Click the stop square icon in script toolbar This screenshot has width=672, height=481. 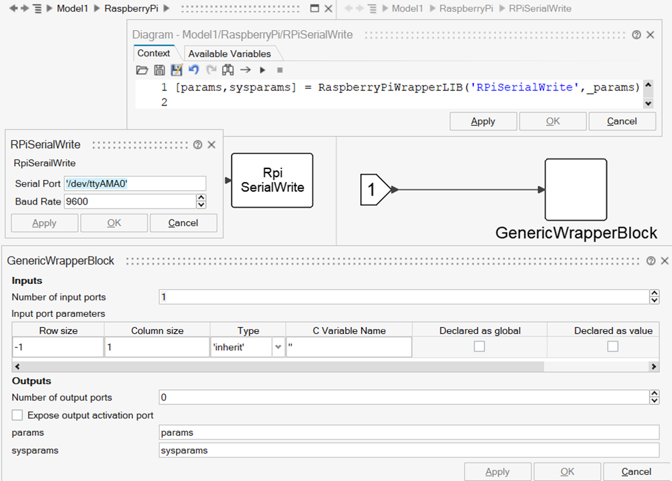tap(279, 70)
